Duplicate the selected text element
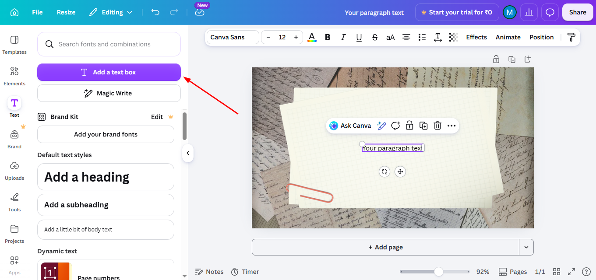This screenshot has height=280, width=596. [x=423, y=126]
